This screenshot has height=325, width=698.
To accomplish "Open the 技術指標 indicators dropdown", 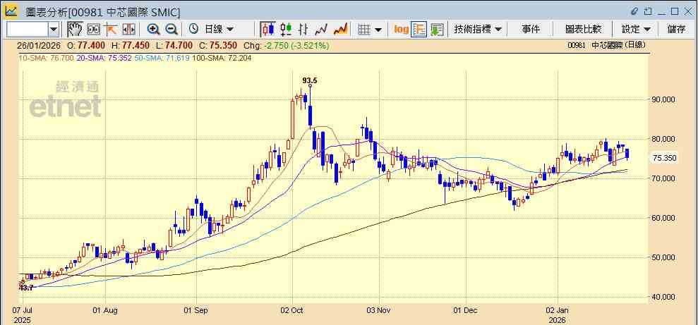I will point(478,30).
